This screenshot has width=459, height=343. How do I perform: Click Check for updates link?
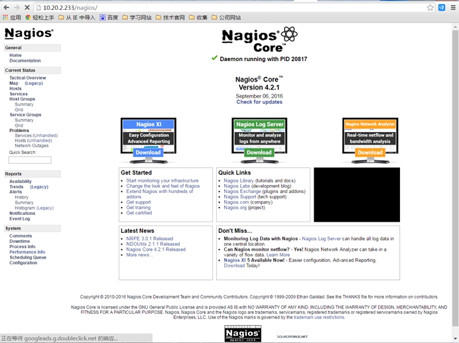tap(259, 102)
